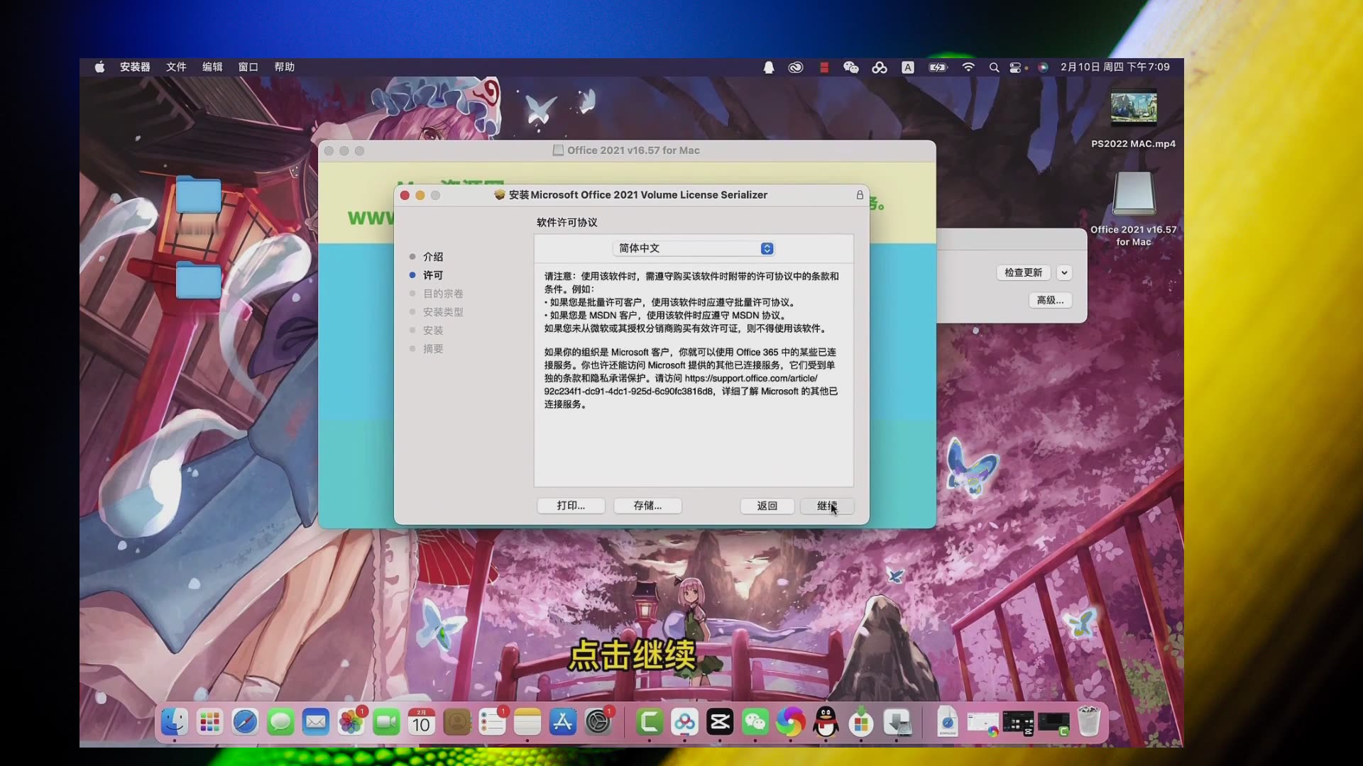1363x766 pixels.
Task: Open Calendar showing 10 in the Dock
Action: (422, 723)
